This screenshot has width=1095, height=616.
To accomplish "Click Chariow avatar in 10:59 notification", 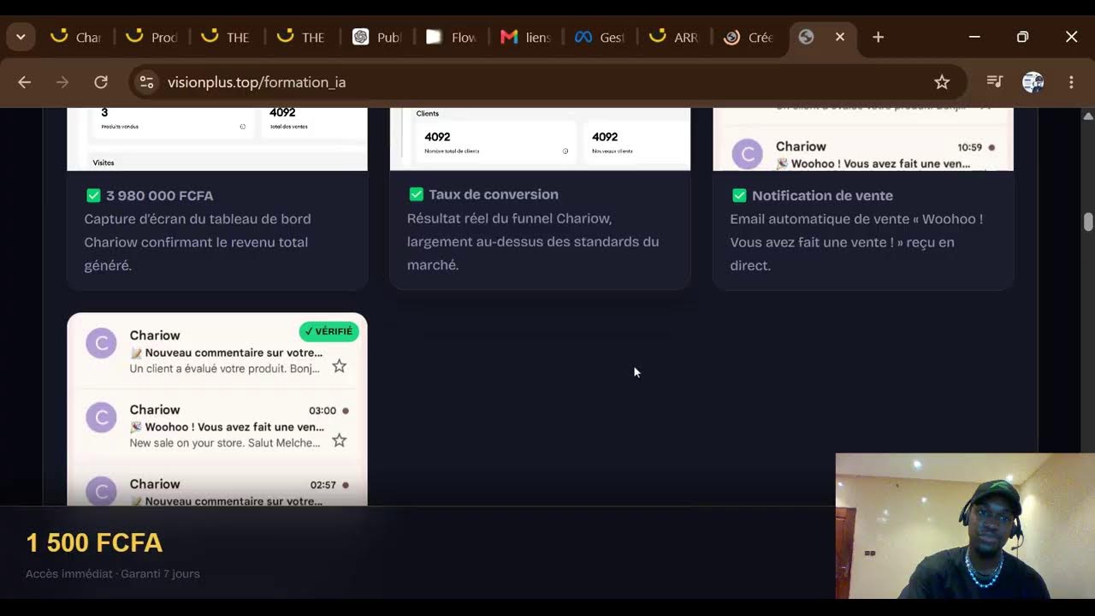I will point(747,154).
